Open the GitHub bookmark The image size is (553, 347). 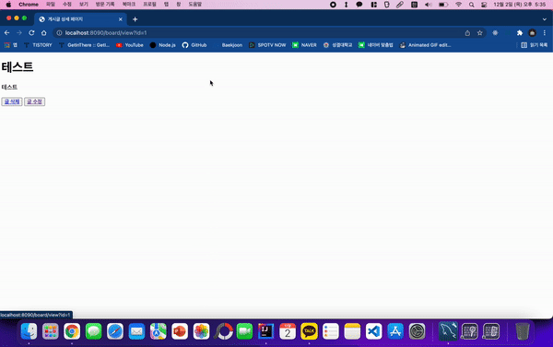point(194,45)
